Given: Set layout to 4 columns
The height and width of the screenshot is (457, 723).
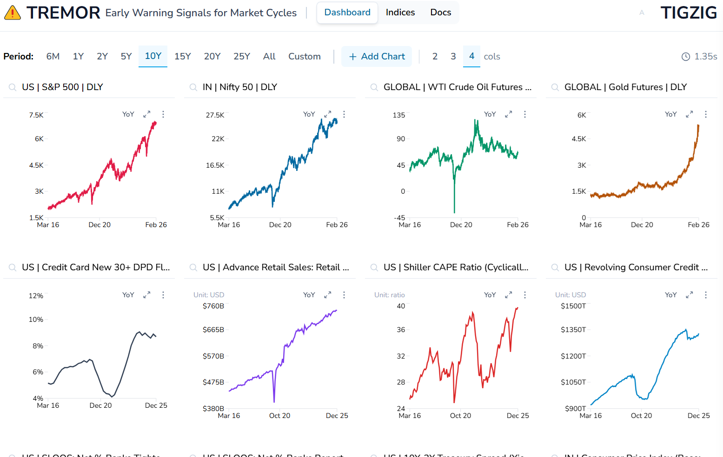Looking at the screenshot, I should 471,56.
